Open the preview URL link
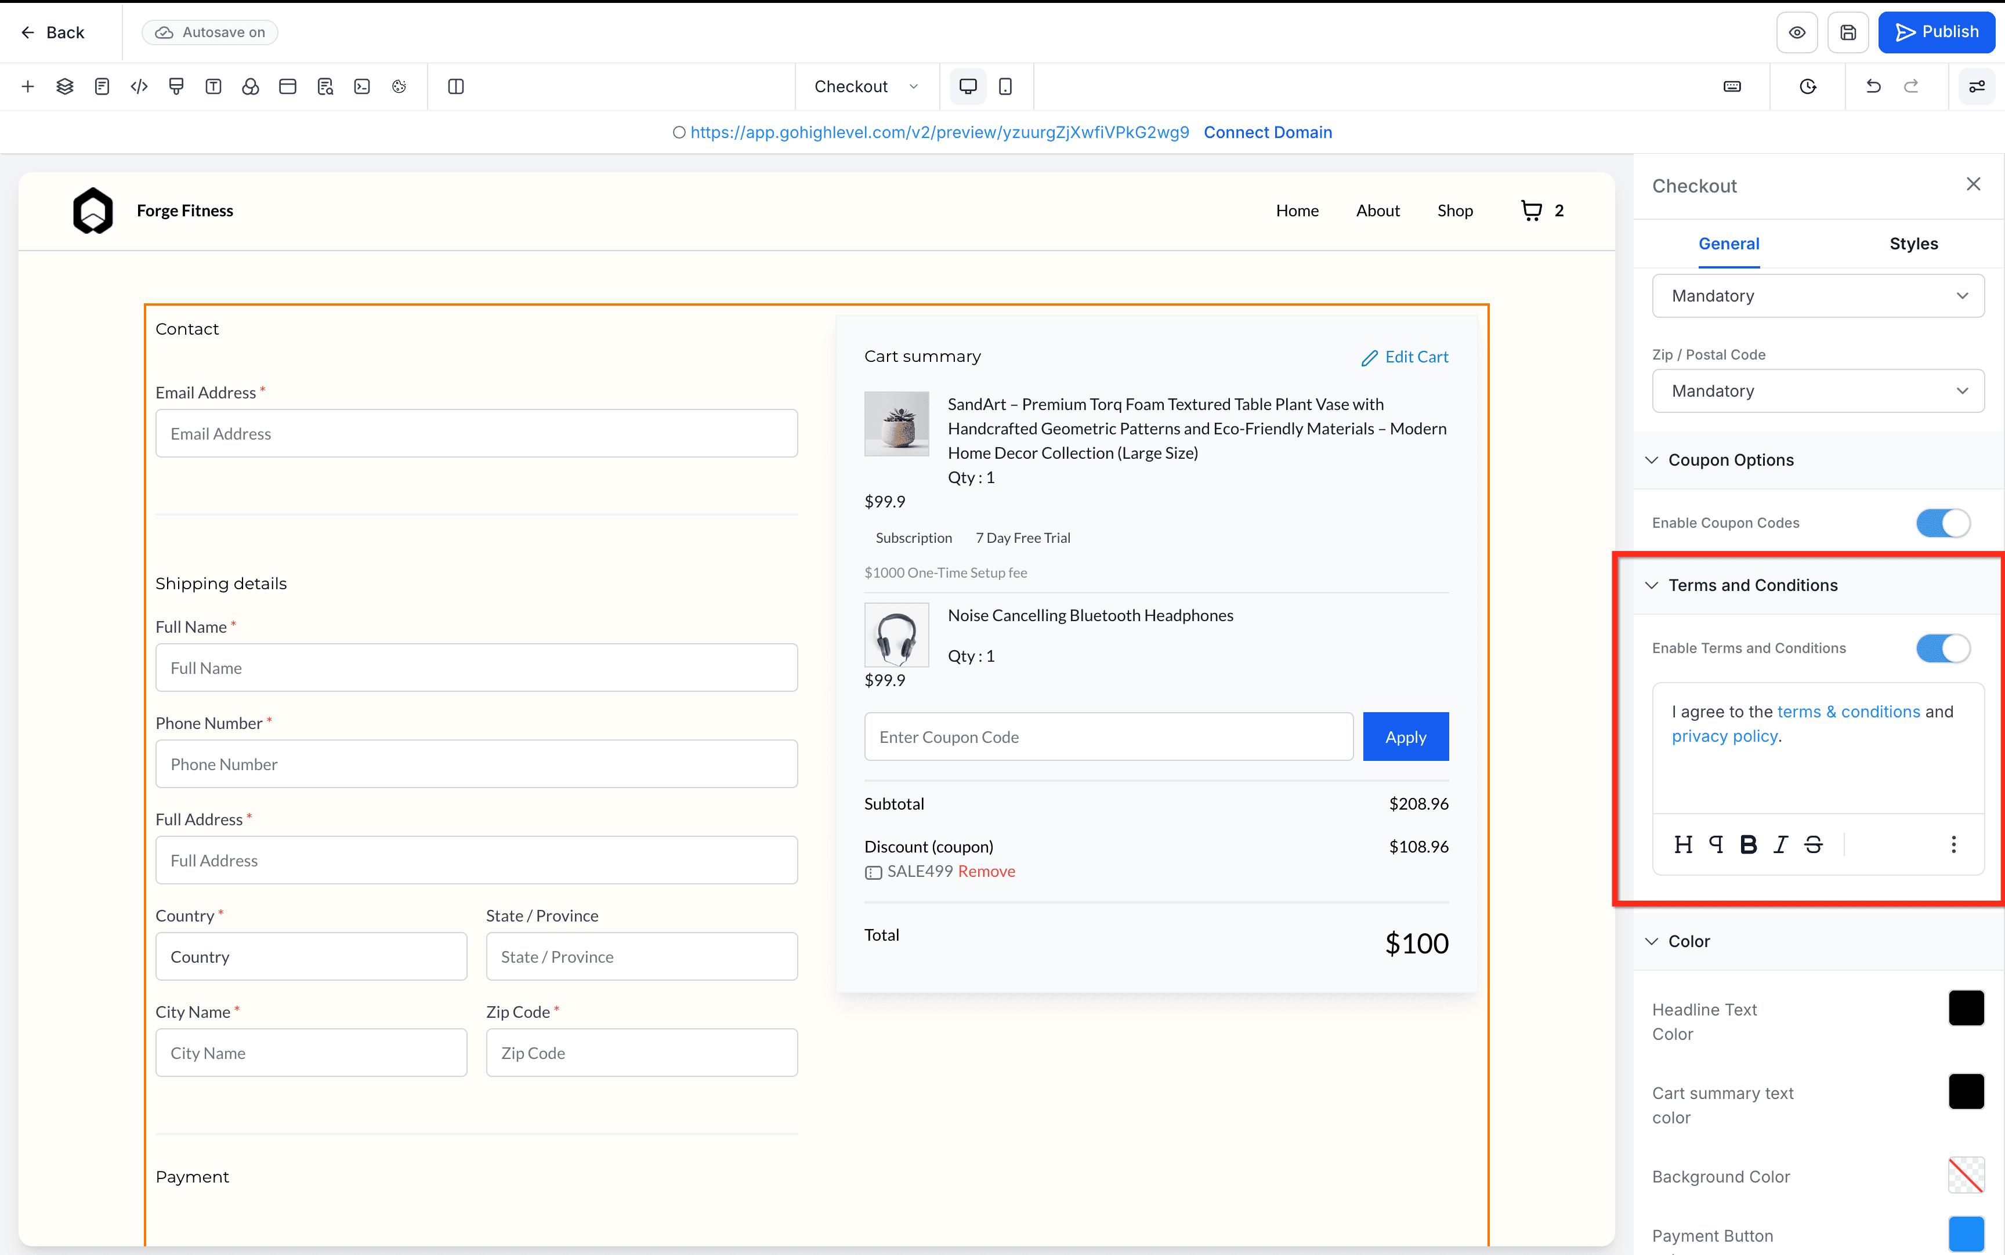 [x=940, y=132]
